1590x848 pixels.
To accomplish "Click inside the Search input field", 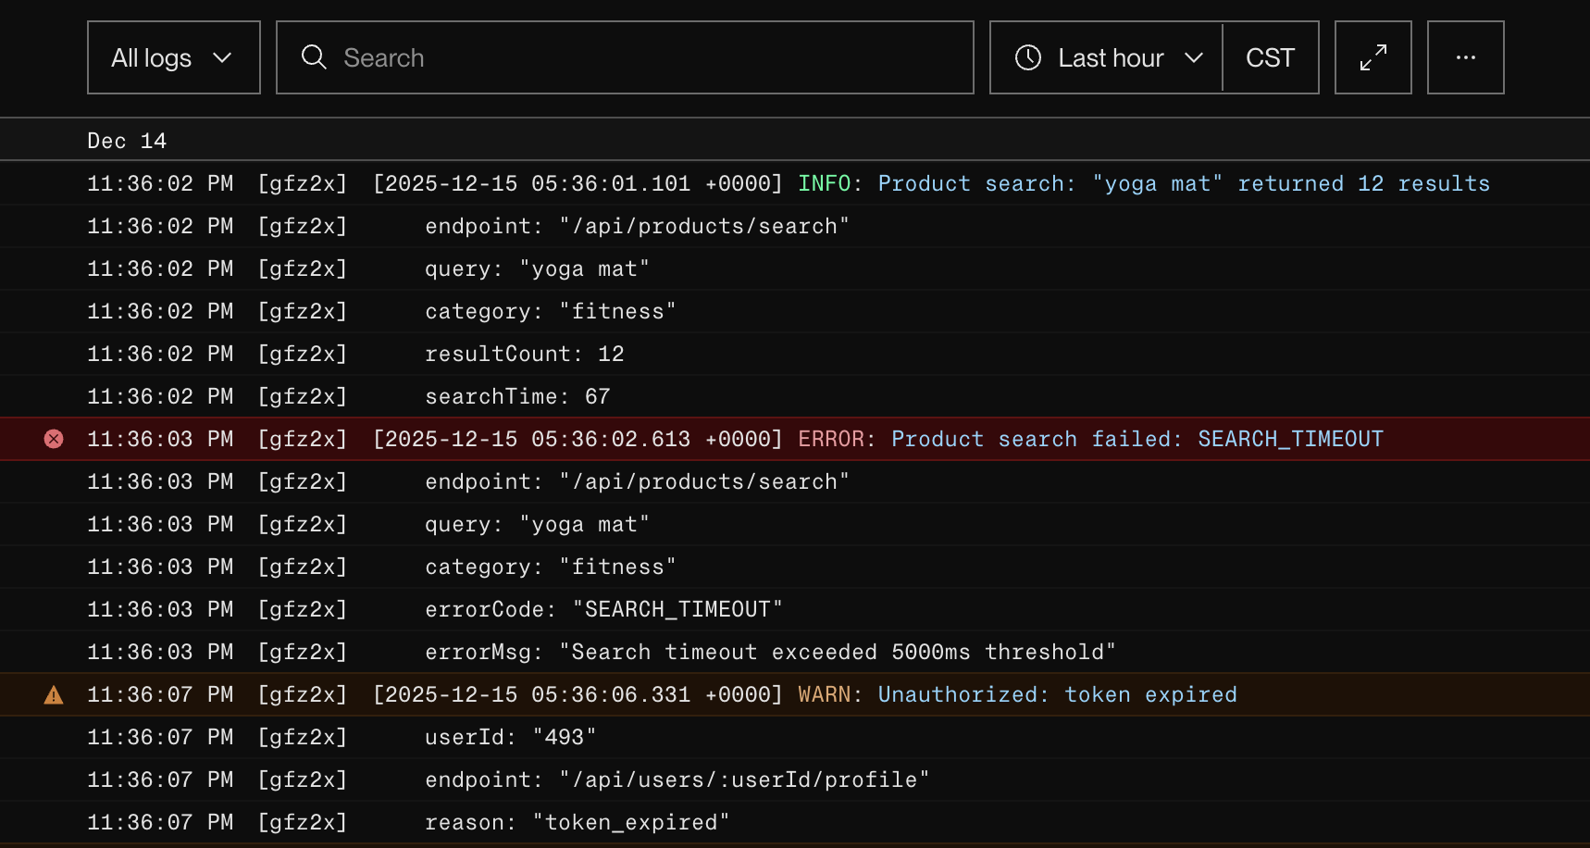I will click(625, 57).
